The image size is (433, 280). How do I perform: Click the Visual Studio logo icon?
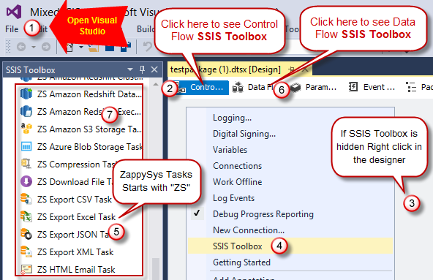point(14,12)
